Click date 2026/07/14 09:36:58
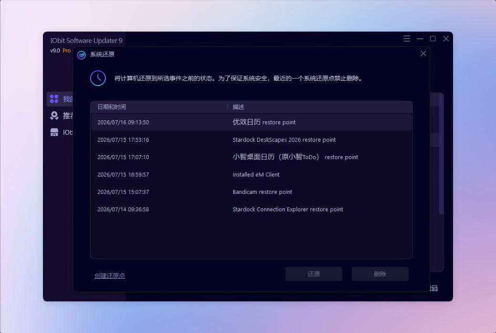 pyautogui.click(x=123, y=209)
